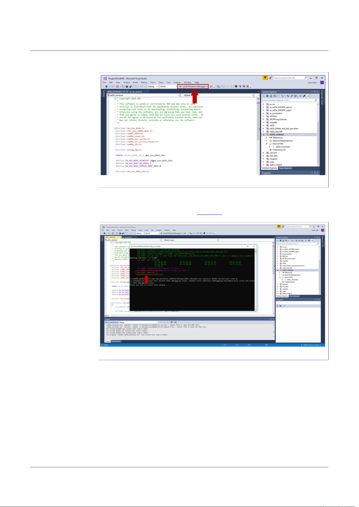Click Collapse All icon in upper Solution Explorer
The height and width of the screenshot is (507, 359).
click(292, 96)
